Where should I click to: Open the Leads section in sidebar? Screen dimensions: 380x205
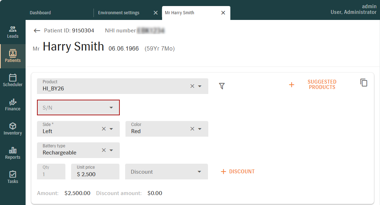13,32
